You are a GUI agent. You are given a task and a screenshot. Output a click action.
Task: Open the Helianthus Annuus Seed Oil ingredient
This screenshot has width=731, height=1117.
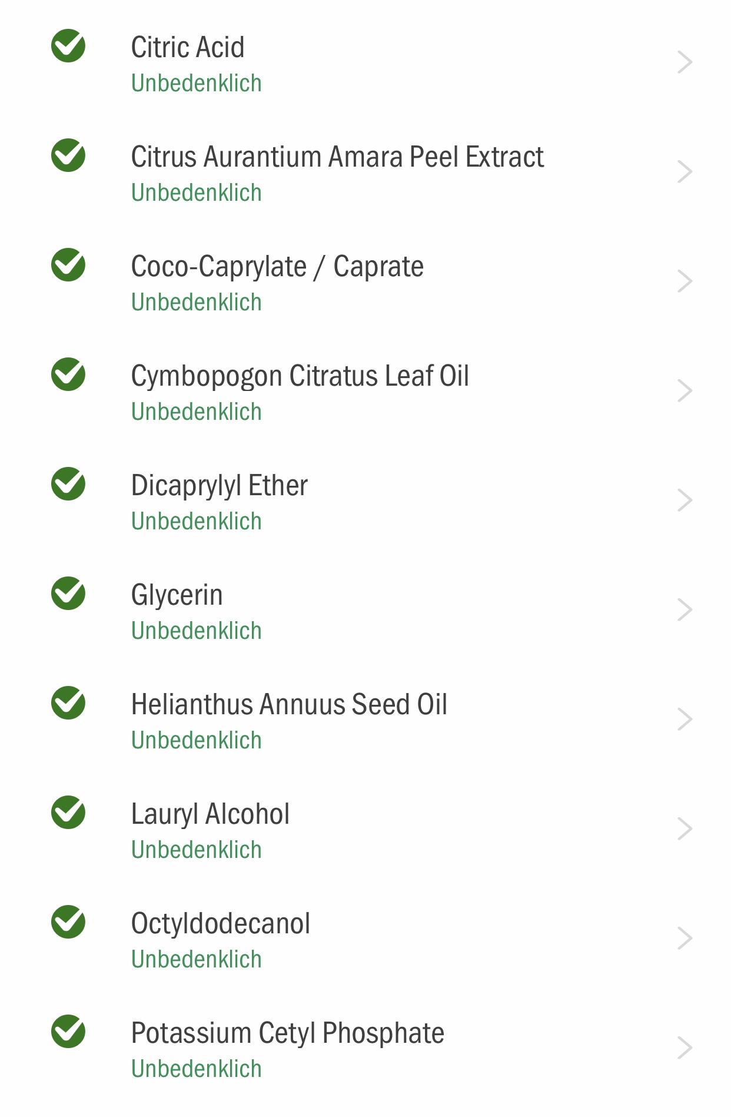click(365, 720)
